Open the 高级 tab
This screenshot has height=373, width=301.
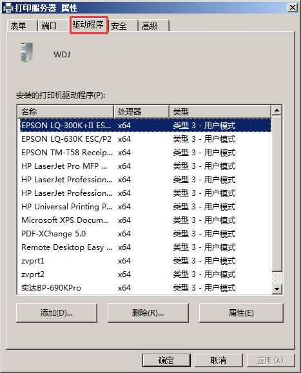click(153, 26)
